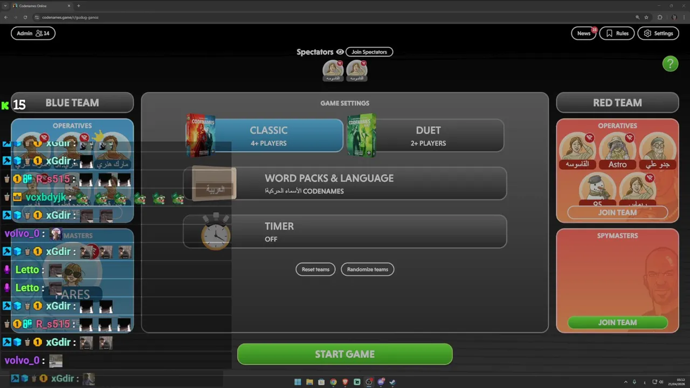The width and height of the screenshot is (690, 388).
Task: Click the القاسوسه red operative avatar
Action: [x=577, y=150]
